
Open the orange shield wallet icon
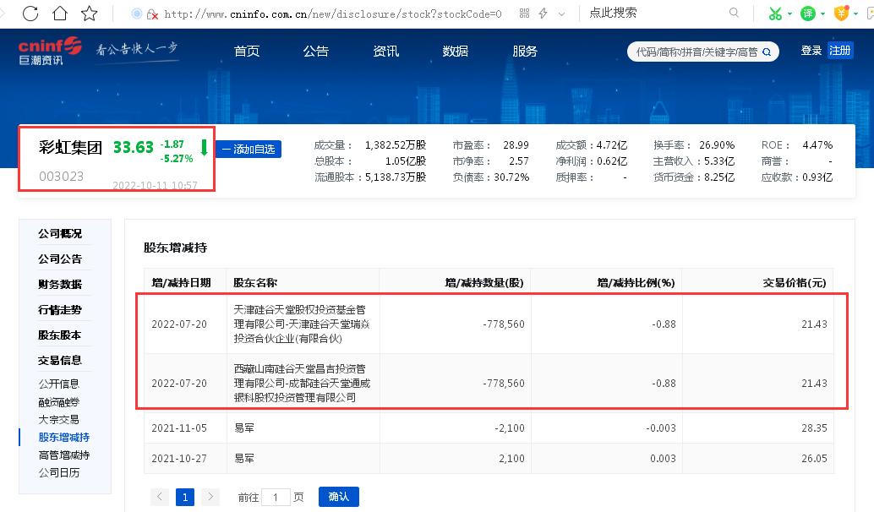pyautogui.click(x=841, y=13)
